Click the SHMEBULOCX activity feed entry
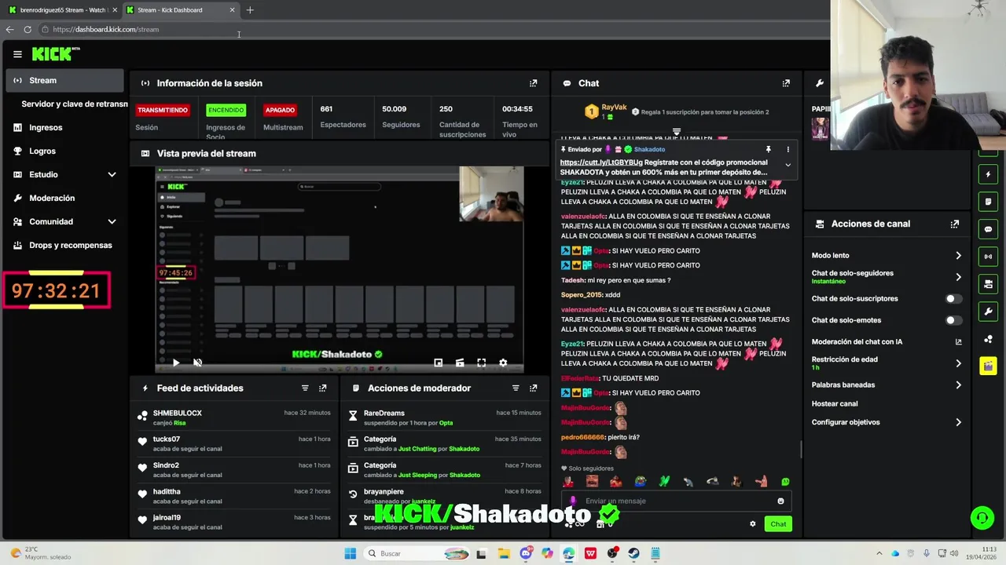 point(234,417)
